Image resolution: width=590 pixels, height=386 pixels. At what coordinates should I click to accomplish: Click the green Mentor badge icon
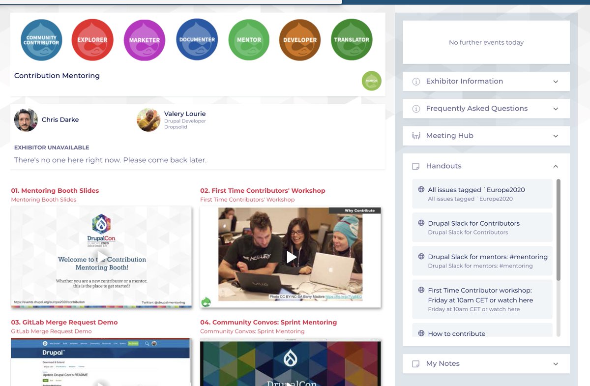point(249,40)
